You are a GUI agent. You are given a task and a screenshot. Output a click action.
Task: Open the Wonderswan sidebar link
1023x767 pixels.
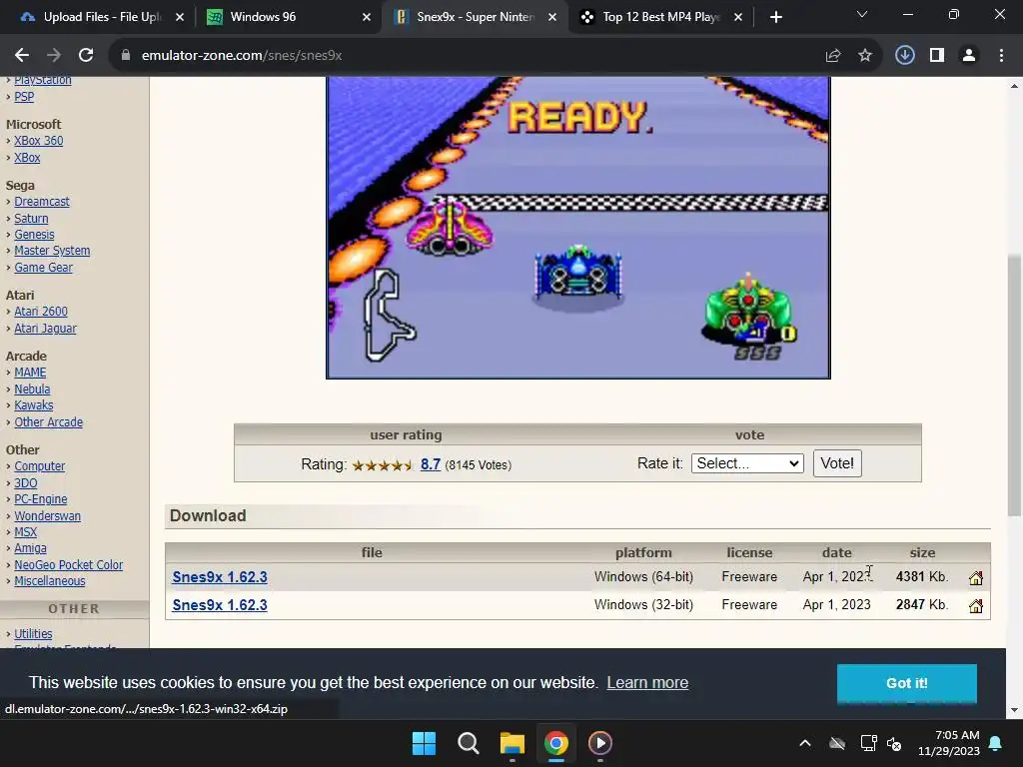[48, 516]
